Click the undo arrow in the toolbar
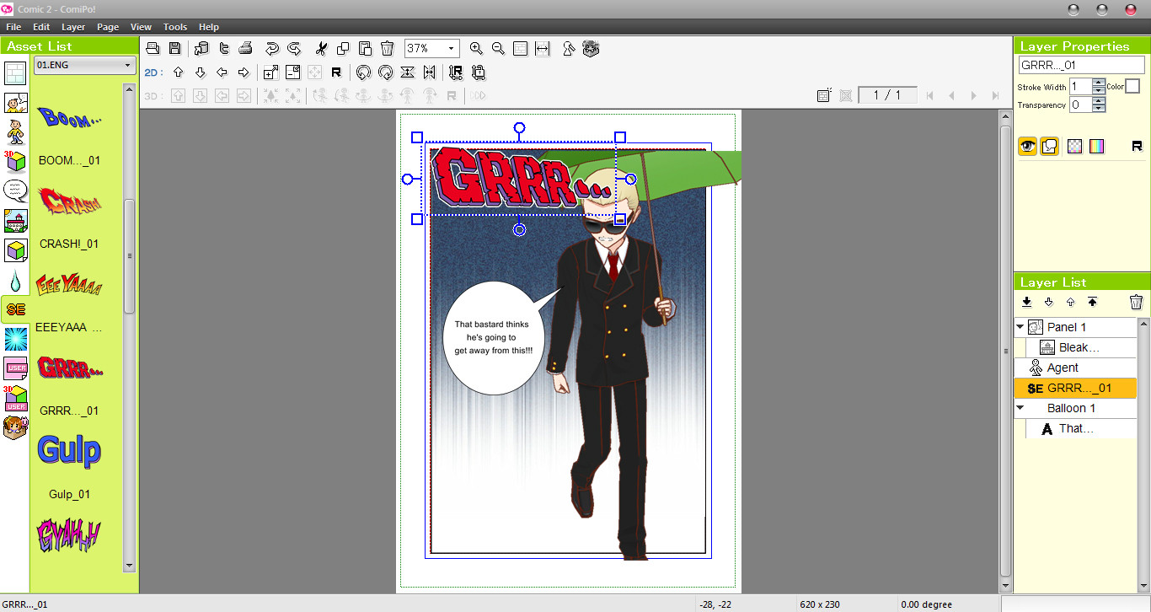Screen dimensions: 1151x612 coord(270,48)
